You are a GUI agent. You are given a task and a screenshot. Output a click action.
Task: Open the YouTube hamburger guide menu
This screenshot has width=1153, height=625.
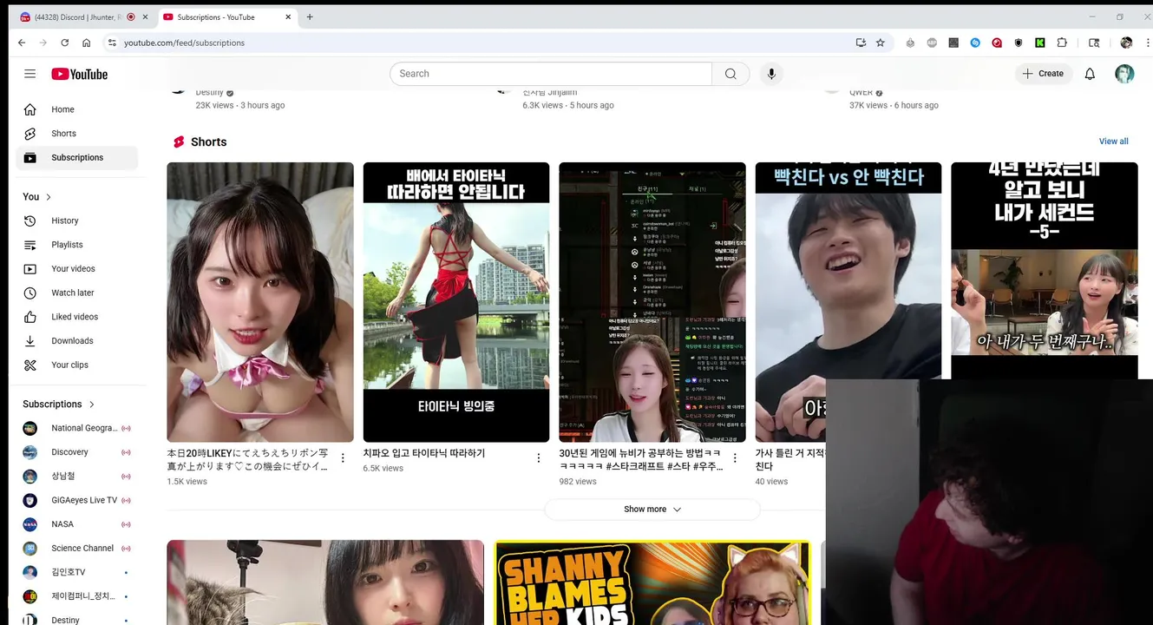coord(30,74)
